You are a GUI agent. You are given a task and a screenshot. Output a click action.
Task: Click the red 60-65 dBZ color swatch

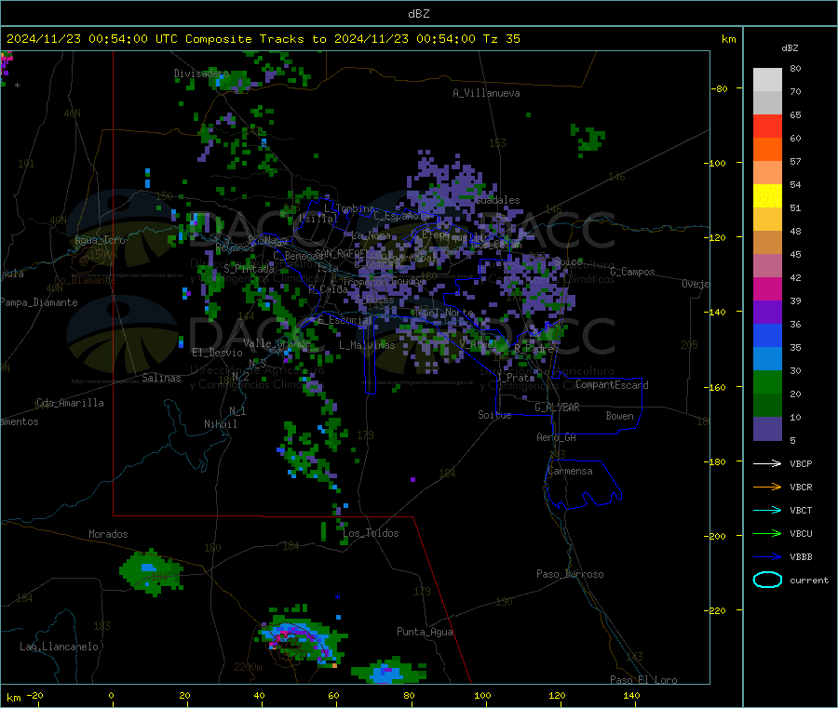click(767, 126)
